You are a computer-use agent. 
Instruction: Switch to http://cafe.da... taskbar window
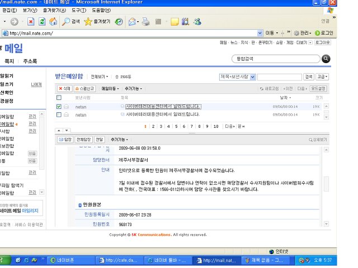pyautogui.click(x=120, y=260)
